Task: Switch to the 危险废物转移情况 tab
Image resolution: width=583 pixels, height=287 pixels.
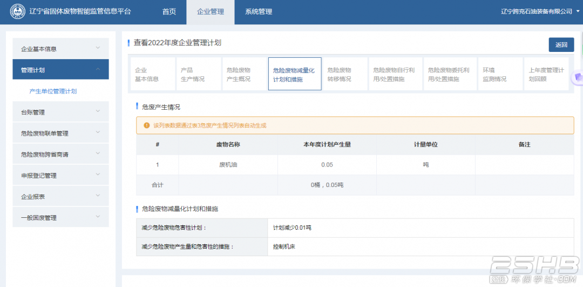Action: 345,74
